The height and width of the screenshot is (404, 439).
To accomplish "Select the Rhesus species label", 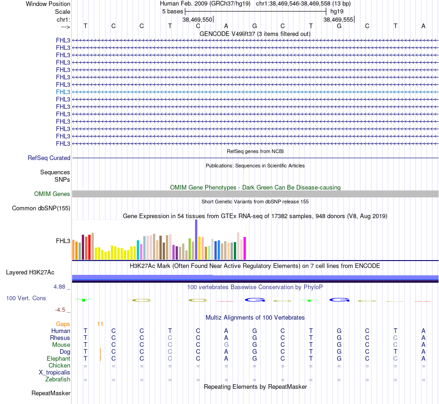I will tap(60, 338).
